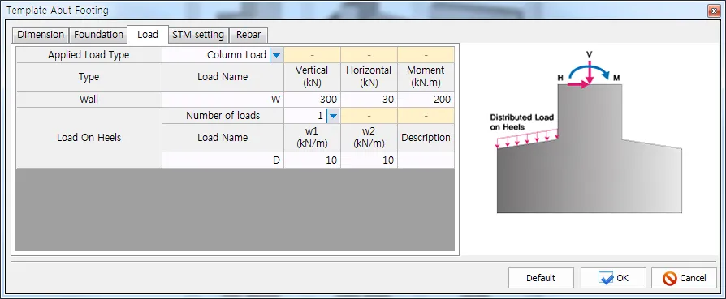Click the Default button

[541, 278]
